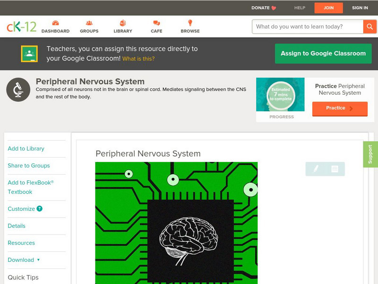The width and height of the screenshot is (378, 284).
Task: Click the CAFE menu label
Action: point(156,31)
